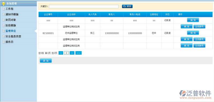Click the document icon beside 操作员

point(4,42)
